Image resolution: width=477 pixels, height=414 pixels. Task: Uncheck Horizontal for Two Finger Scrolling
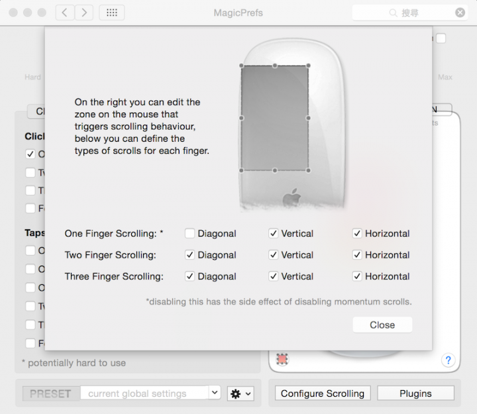coord(357,254)
